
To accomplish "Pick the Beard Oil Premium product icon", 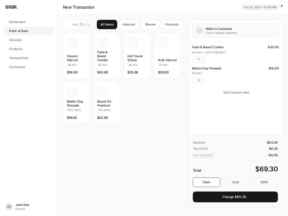I will (x=103, y=91).
